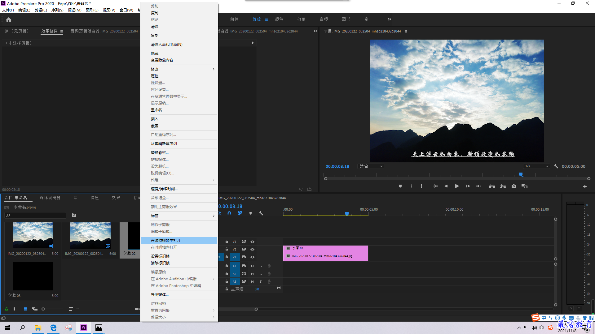Switch to the 媒体浏览器 tab

pyautogui.click(x=50, y=198)
